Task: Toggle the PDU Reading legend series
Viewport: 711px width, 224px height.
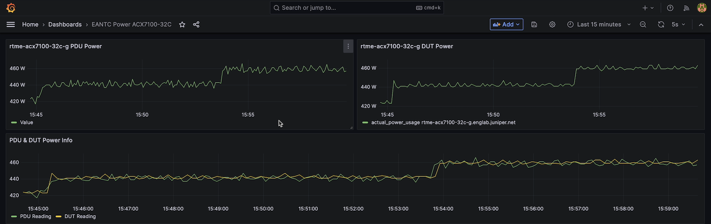Action: coord(36,216)
